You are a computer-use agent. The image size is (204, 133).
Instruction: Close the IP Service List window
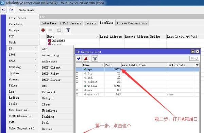coord(197,52)
